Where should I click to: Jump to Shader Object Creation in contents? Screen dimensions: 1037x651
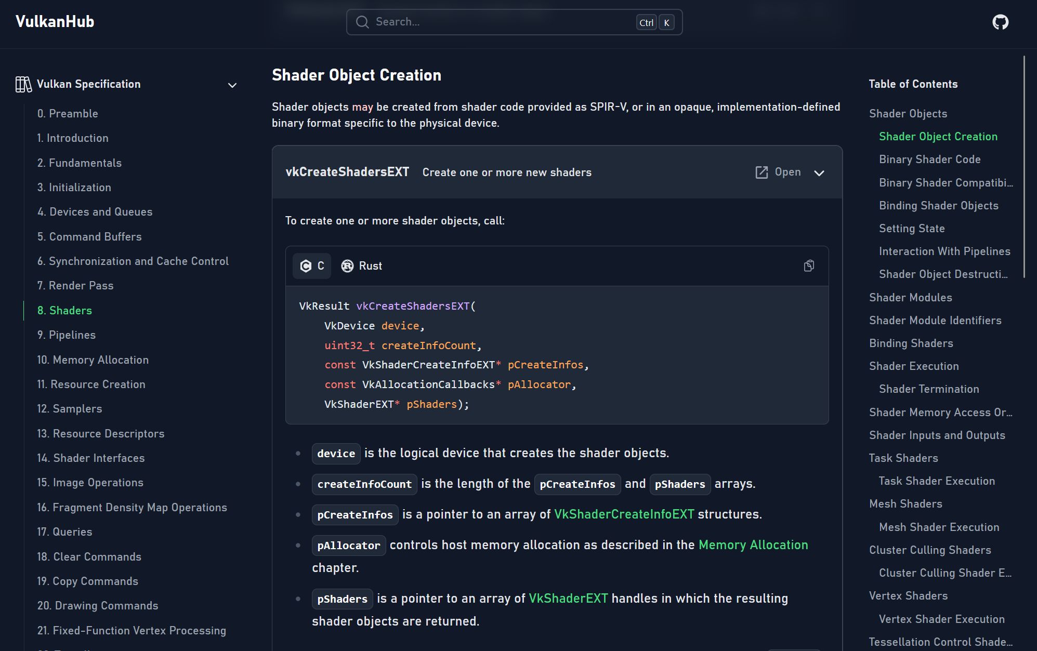[938, 137]
